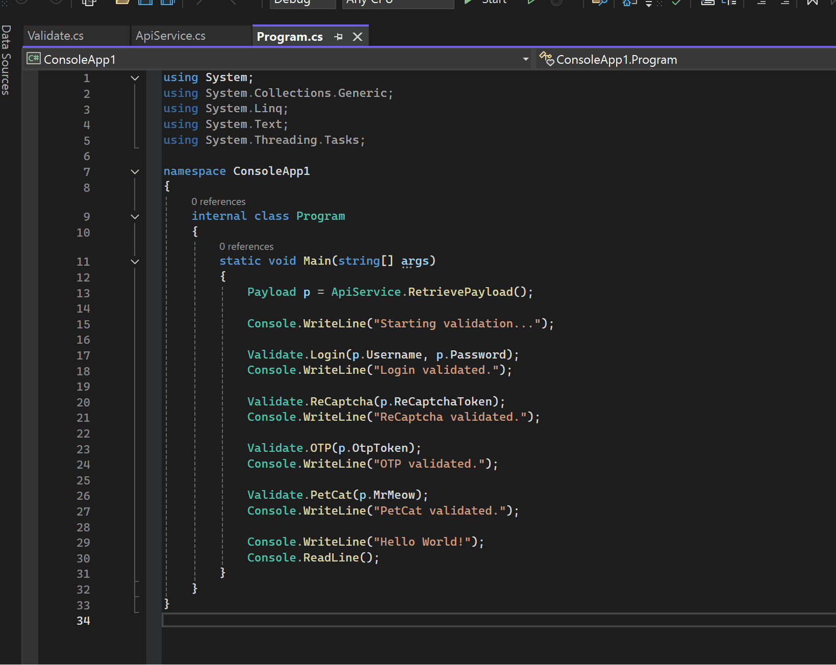This screenshot has width=836, height=665.
Task: Click the Save All icon in toolbar
Action: tap(168, 2)
